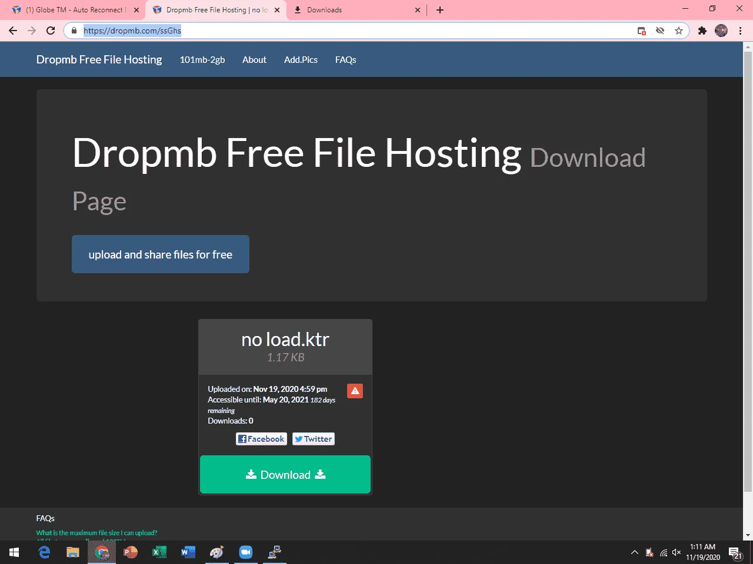This screenshot has height=564, width=753.
Task: Go back to the previous page
Action: click(13, 31)
